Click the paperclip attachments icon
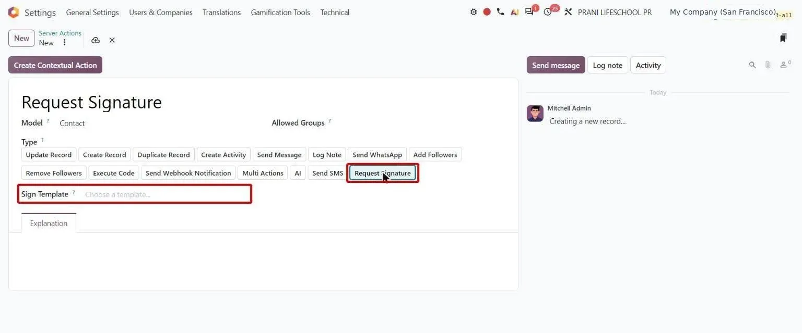 click(768, 65)
